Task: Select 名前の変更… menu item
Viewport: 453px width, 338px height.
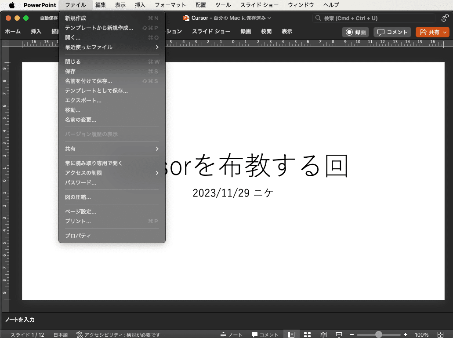Action: (112, 120)
